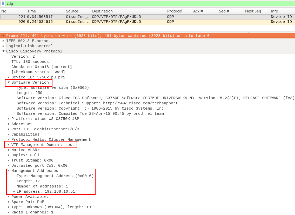
Task: Expand the Type: Unknown (0x1004) field
Action: click(9, 207)
